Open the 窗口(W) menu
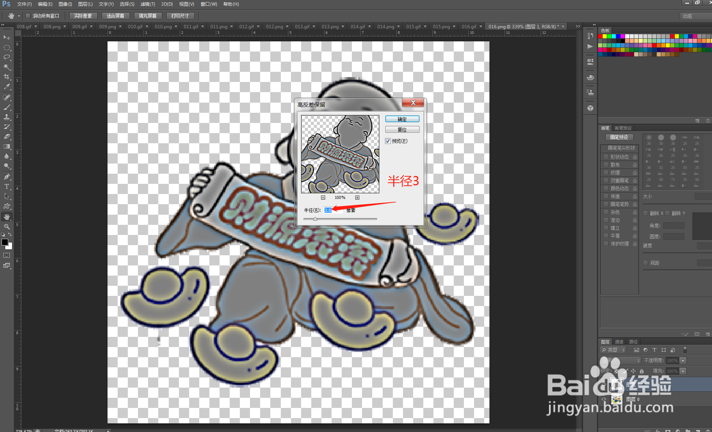712x432 pixels. click(209, 4)
